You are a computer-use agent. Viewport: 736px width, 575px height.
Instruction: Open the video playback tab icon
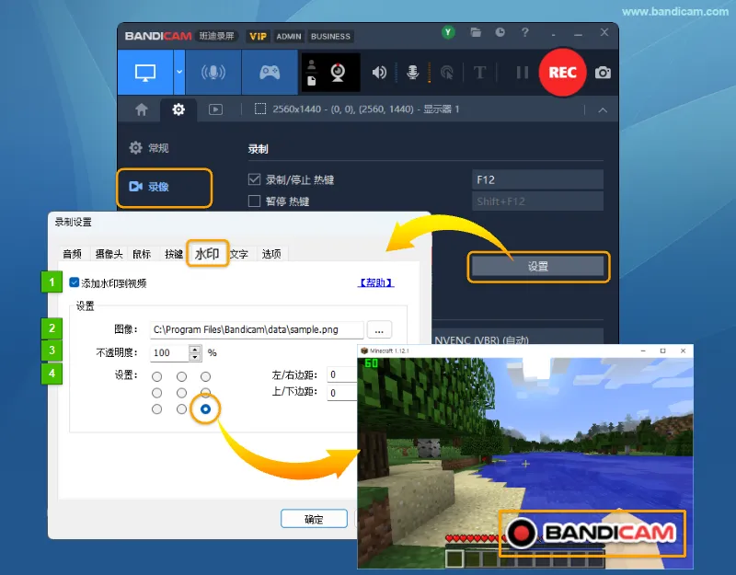coord(215,109)
